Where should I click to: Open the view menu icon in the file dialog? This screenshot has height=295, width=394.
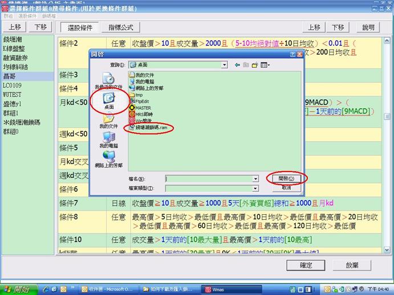(x=265, y=65)
